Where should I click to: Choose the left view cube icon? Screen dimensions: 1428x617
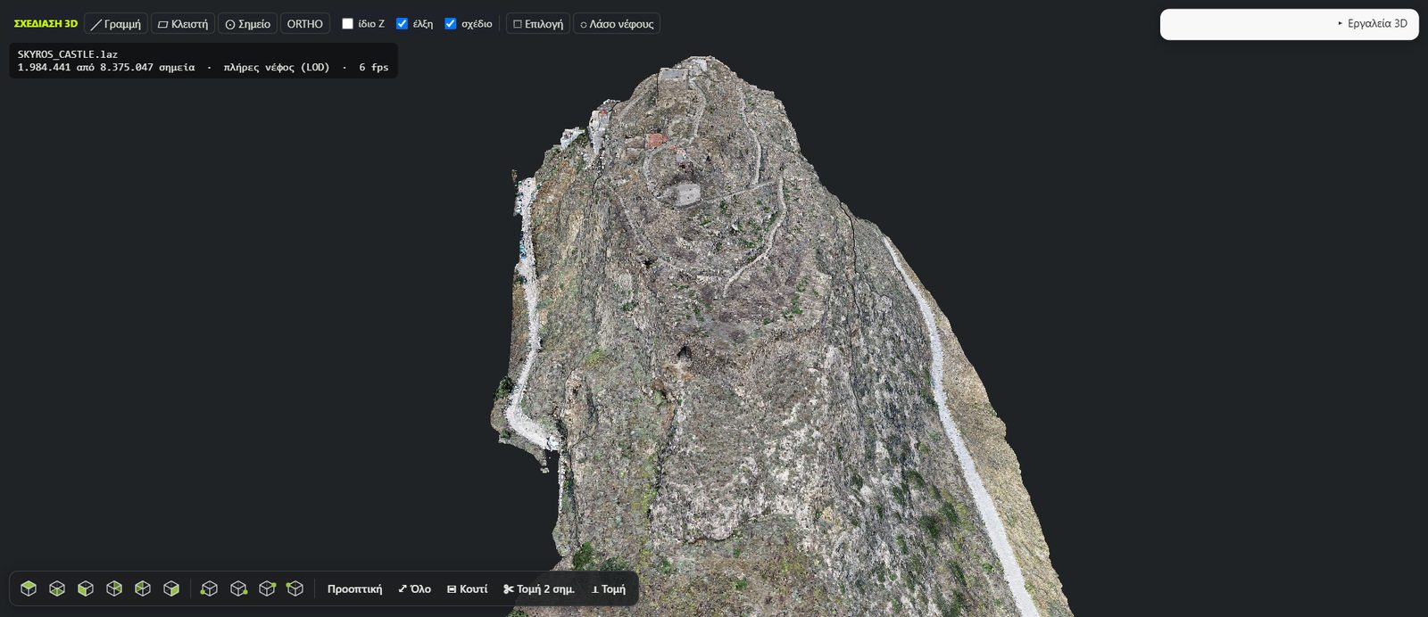click(x=143, y=588)
